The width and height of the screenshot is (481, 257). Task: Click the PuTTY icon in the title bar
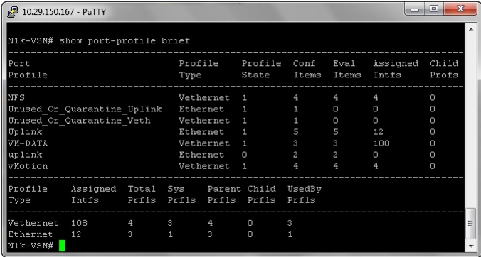point(14,11)
